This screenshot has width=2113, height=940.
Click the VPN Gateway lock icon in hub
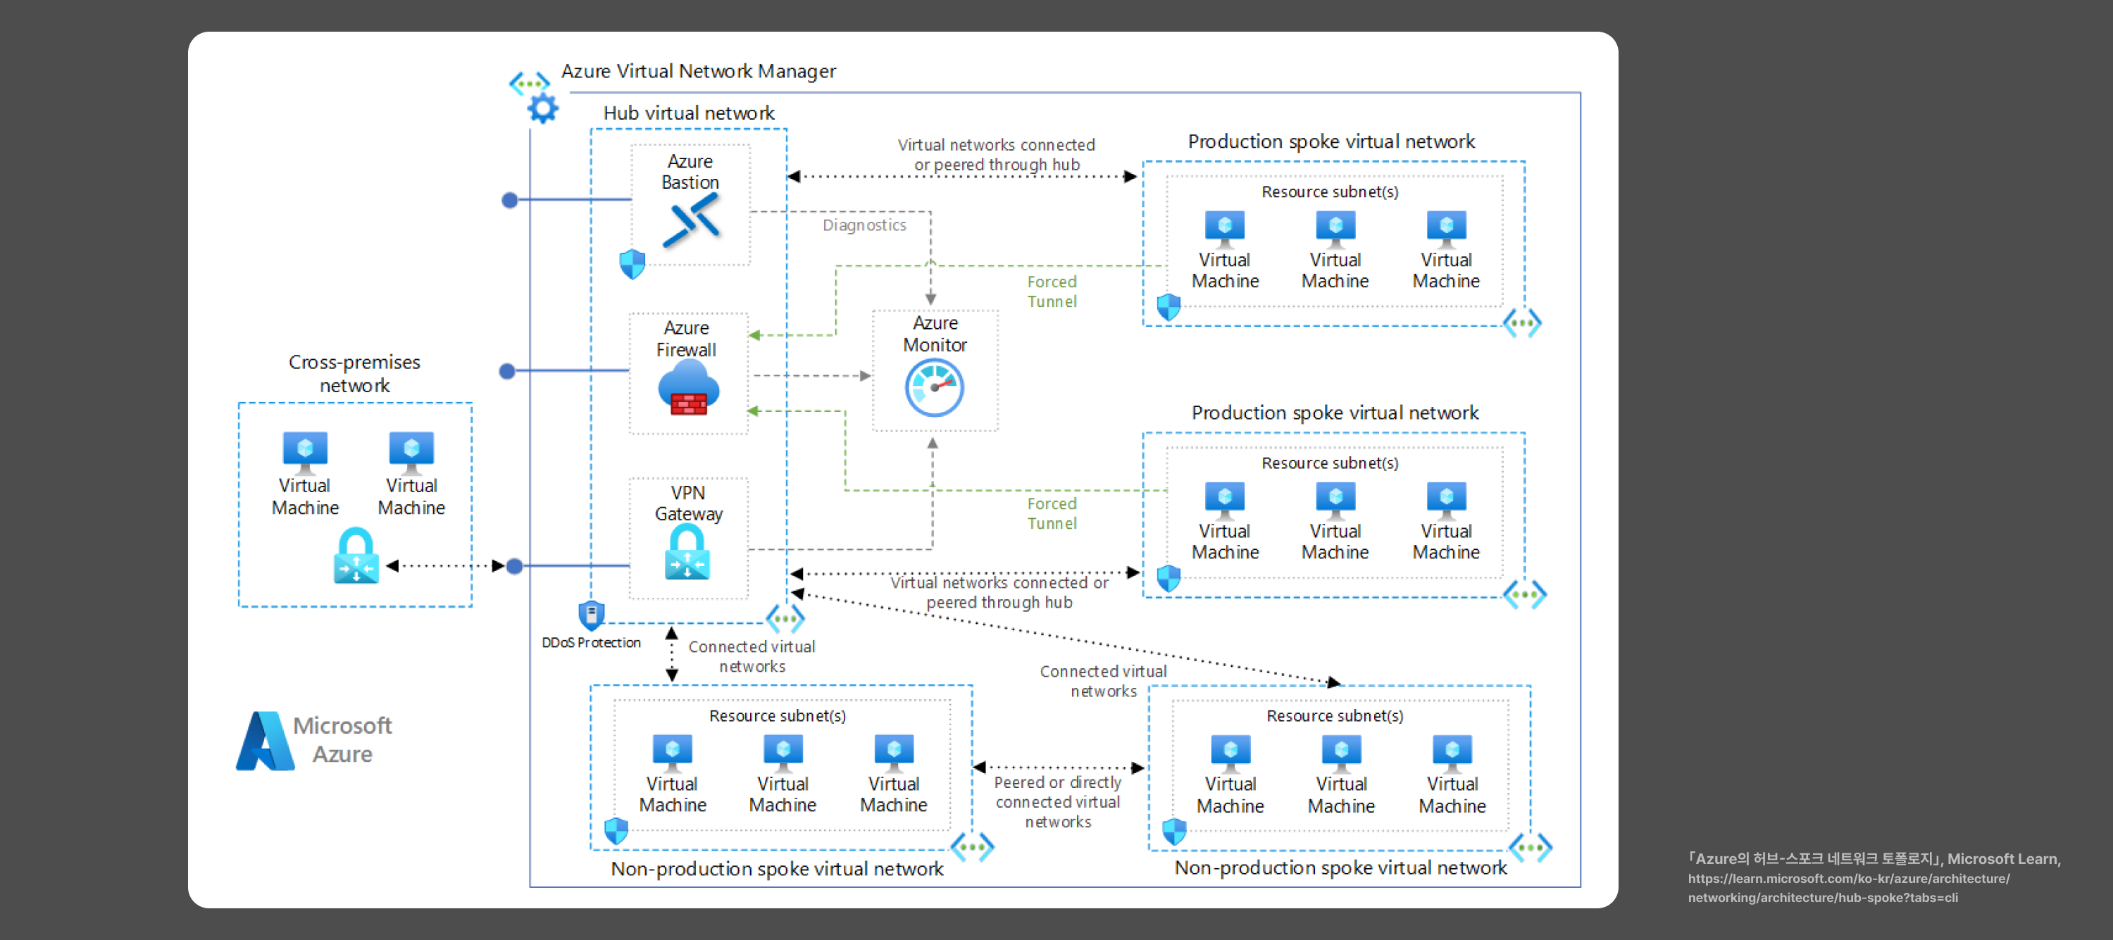687,553
